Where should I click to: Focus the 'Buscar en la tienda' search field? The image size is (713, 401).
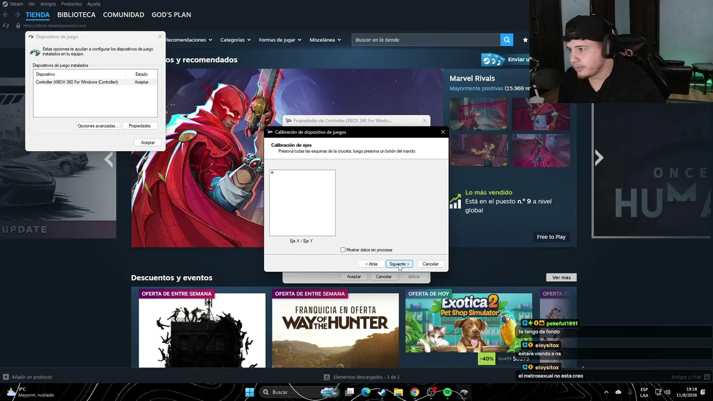point(426,40)
